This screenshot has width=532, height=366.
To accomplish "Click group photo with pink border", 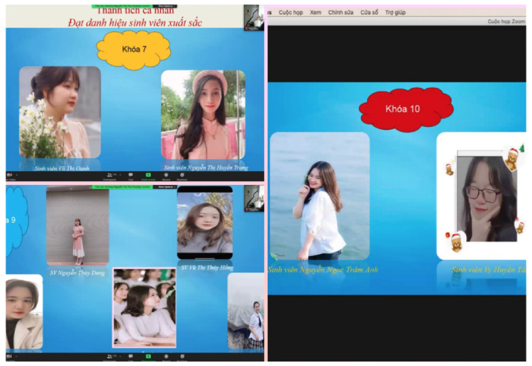I will pyautogui.click(x=144, y=307).
